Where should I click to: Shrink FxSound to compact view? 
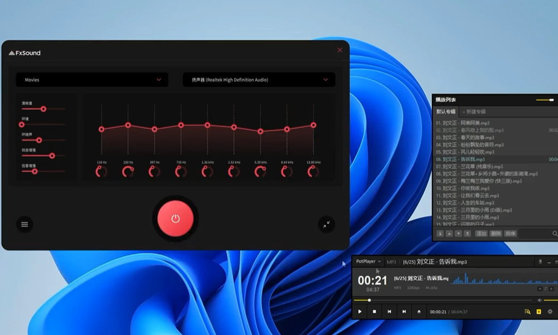[x=326, y=224]
